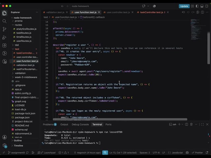Click the forward navigation arrow in title bar

[67, 6]
